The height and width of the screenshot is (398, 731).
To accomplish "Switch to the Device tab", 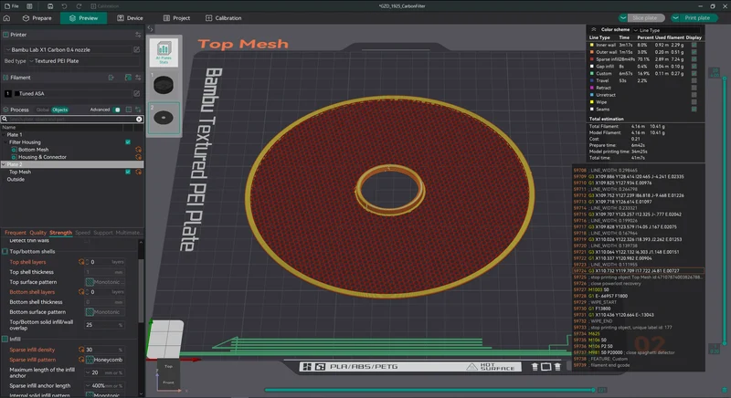I will point(130,18).
